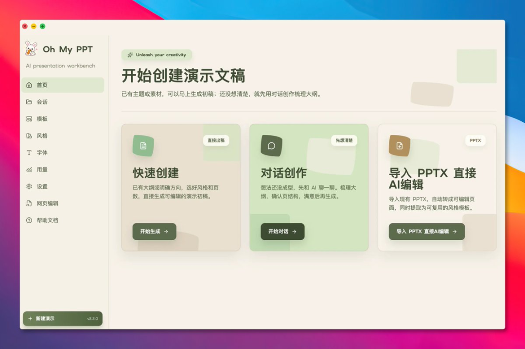Click the green document icon on 快速创建 card
Image resolution: width=525 pixels, height=349 pixels.
[x=143, y=146]
